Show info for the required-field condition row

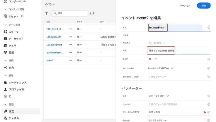(x=209, y=112)
